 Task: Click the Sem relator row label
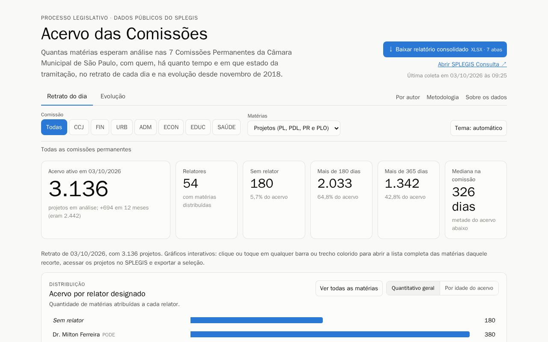68,320
